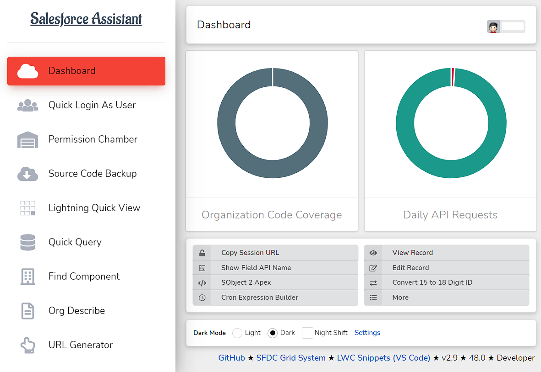
Task: Open the Settings link
Action: [x=367, y=333]
